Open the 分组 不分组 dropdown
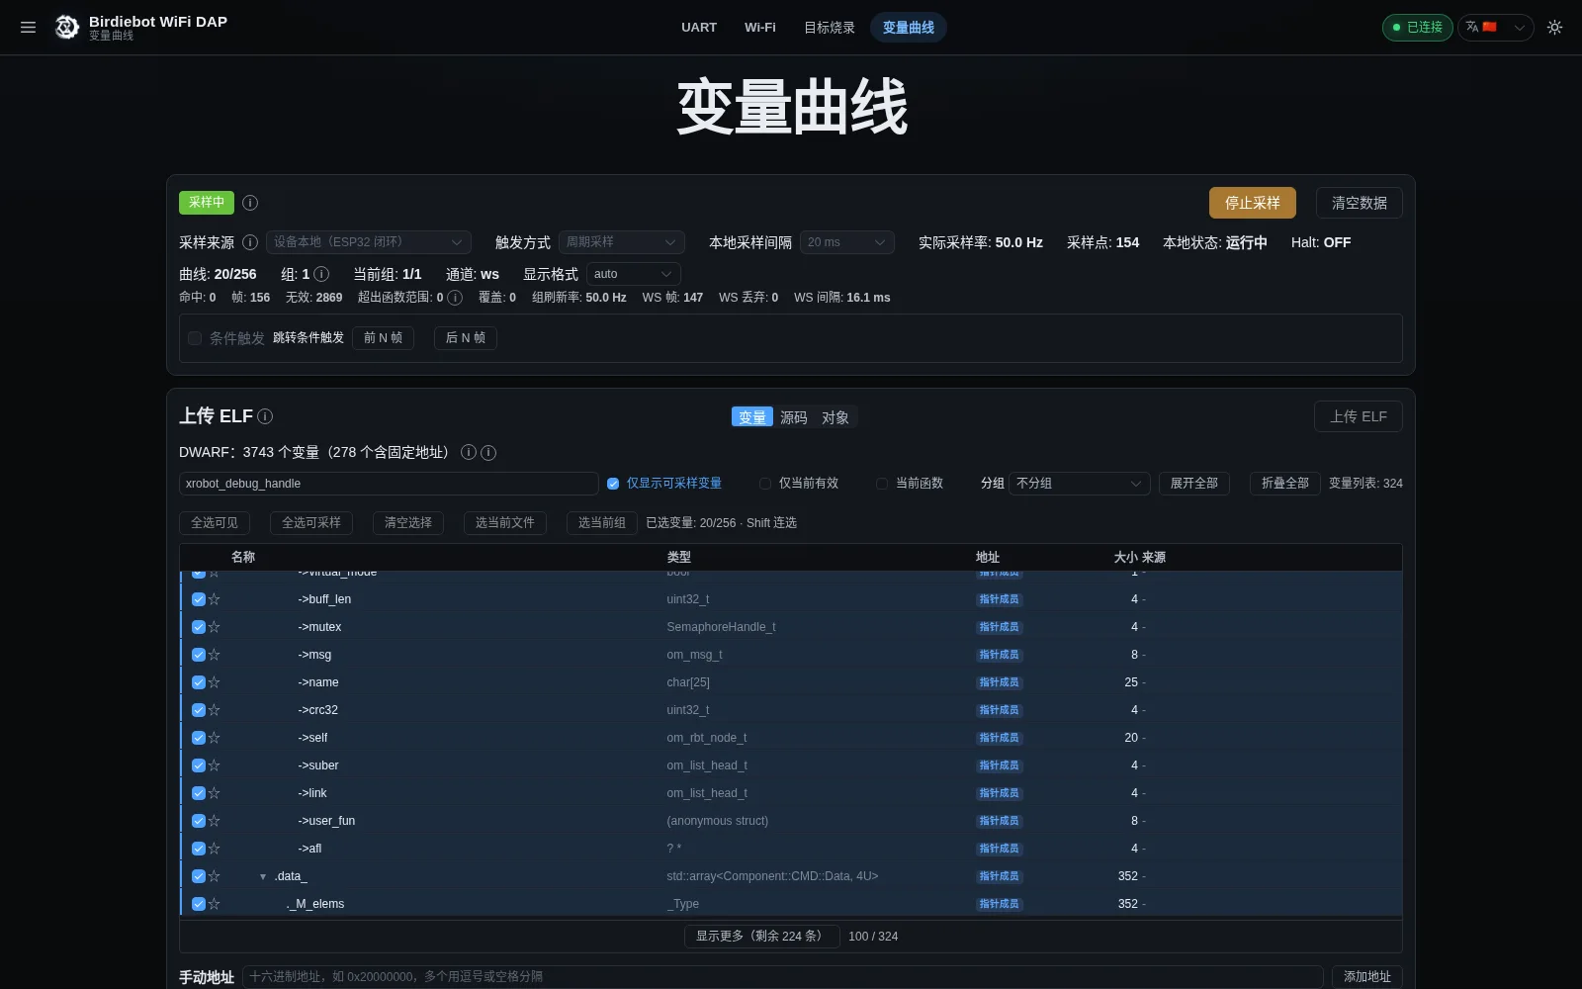1582x989 pixels. (1079, 484)
